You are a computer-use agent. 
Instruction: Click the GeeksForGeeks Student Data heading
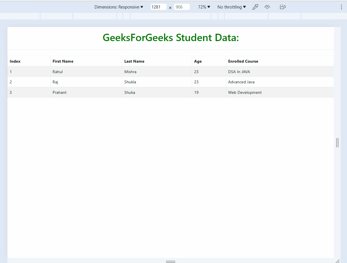(171, 37)
